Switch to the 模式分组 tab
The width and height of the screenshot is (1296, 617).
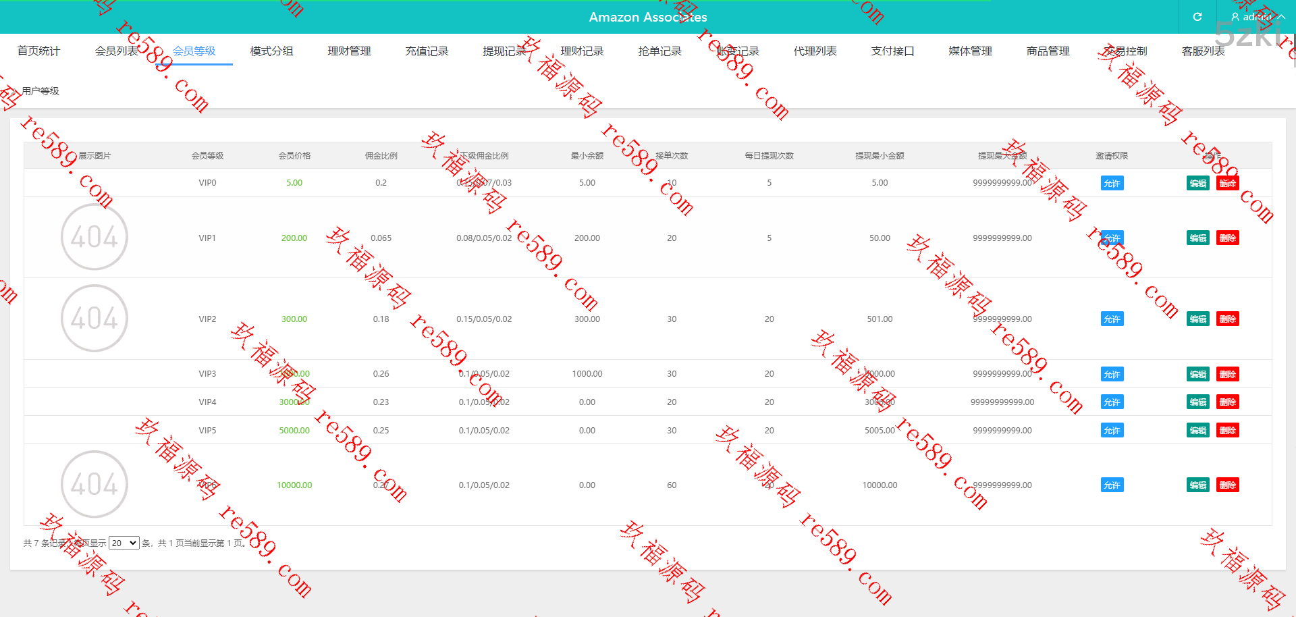tap(271, 51)
